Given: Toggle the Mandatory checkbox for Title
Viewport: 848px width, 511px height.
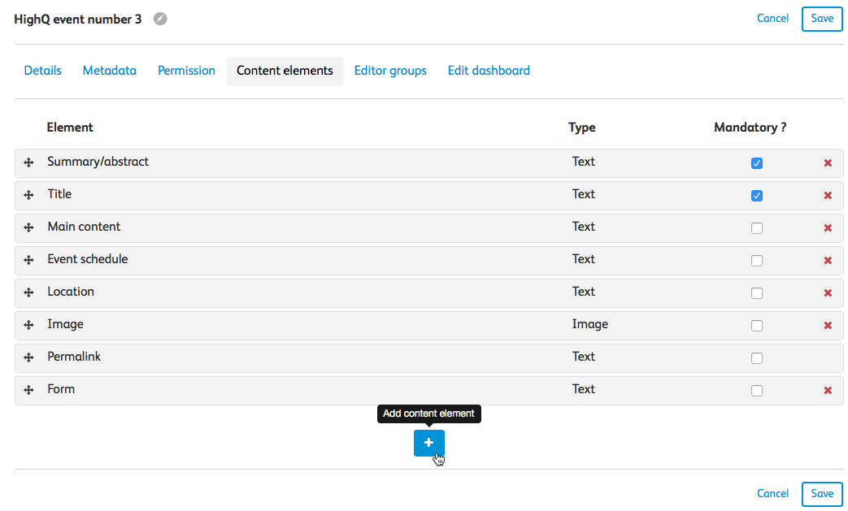Looking at the screenshot, I should pos(757,196).
